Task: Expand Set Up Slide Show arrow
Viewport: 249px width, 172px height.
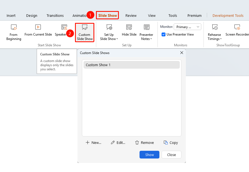Action: pyautogui.click(x=117, y=39)
